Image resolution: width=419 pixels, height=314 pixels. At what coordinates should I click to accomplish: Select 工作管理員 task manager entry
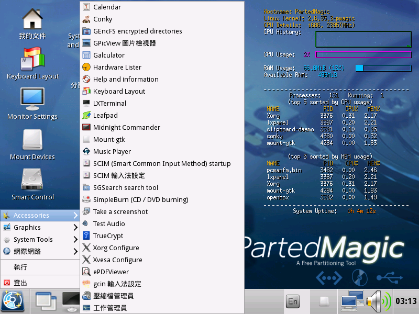[x=162, y=308]
